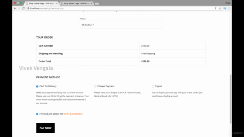
Task: Click the Paypal description text
Action: (x=177, y=94)
